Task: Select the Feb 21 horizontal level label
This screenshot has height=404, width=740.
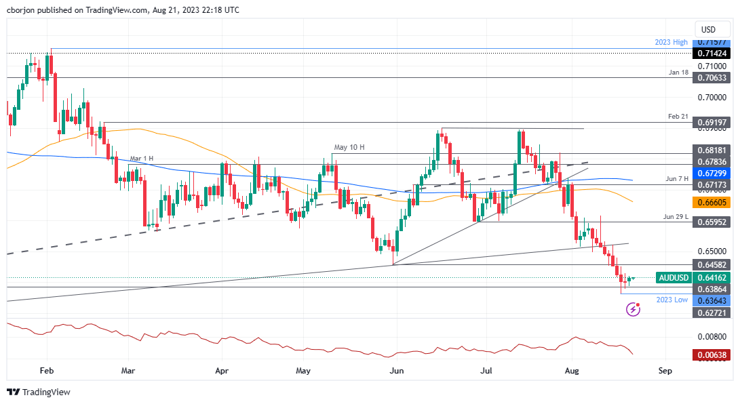Action: 678,116
